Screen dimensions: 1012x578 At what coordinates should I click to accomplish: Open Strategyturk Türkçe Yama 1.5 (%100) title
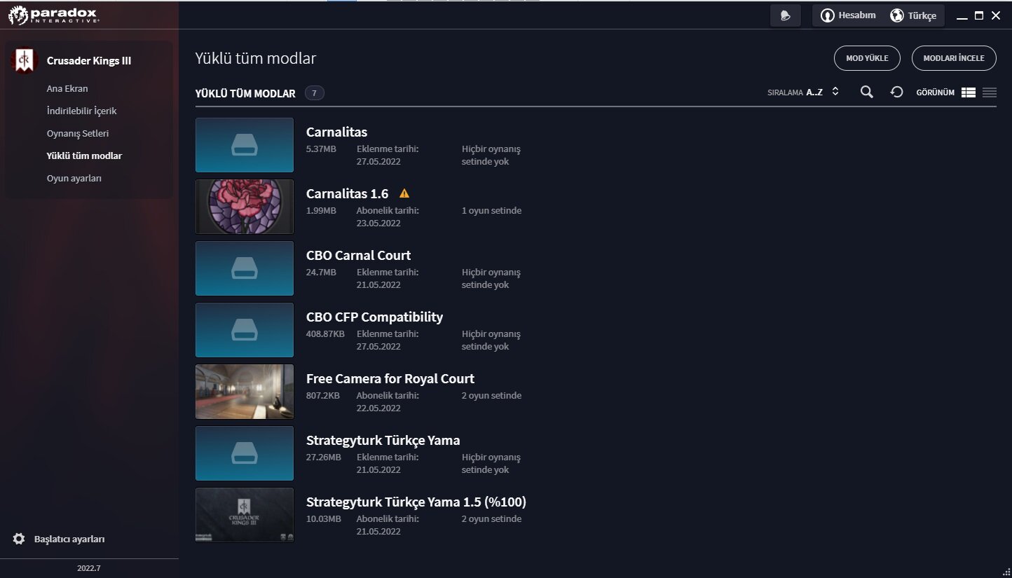pyautogui.click(x=416, y=502)
